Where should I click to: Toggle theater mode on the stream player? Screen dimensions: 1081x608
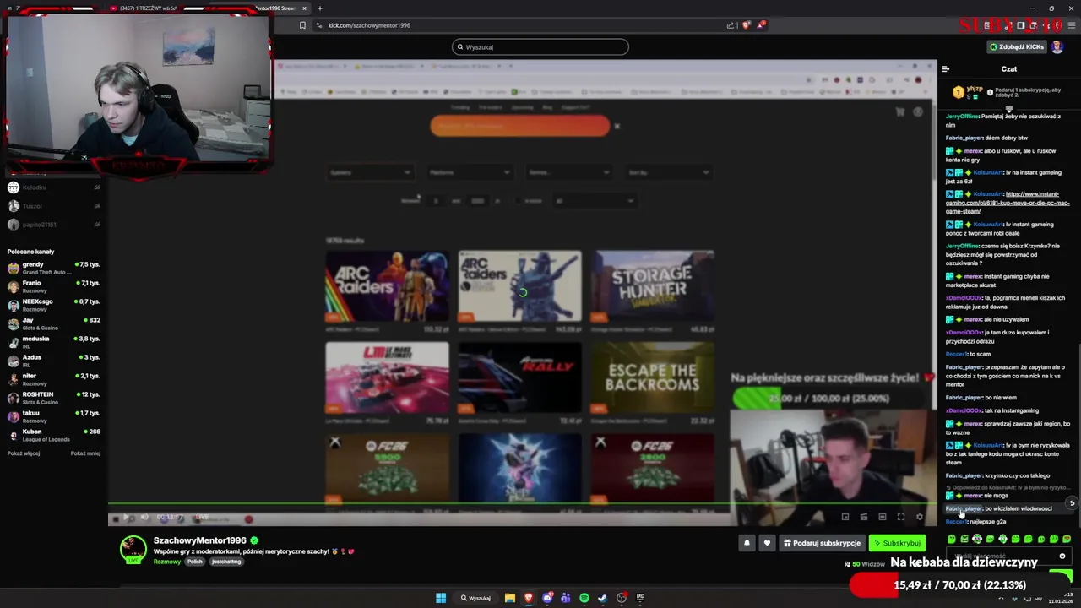click(883, 517)
